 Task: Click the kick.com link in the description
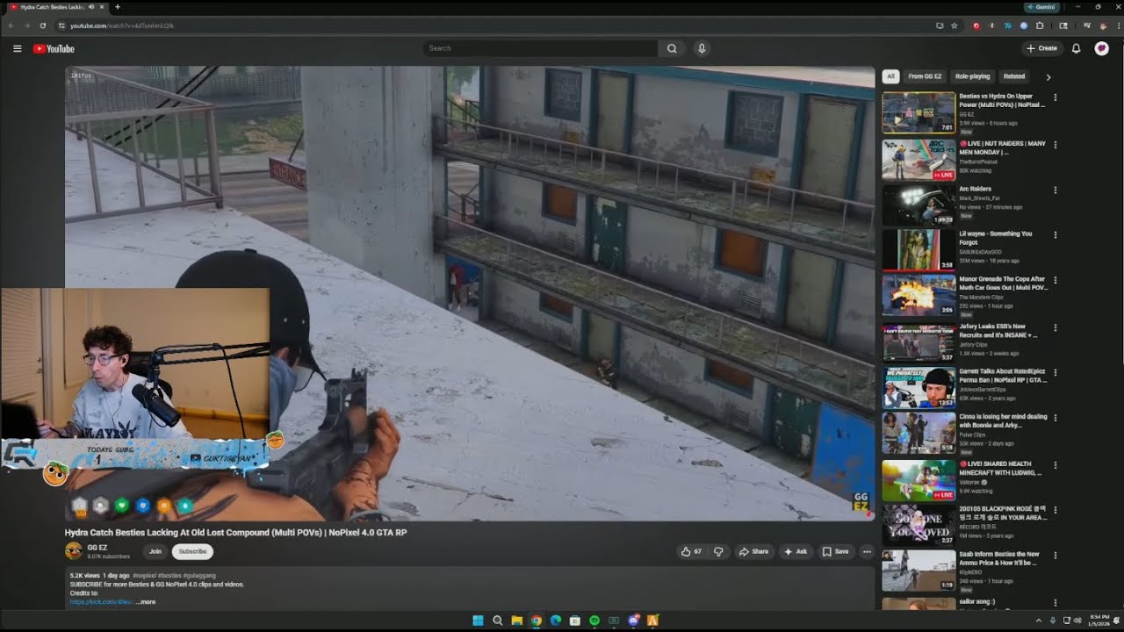pyautogui.click(x=102, y=602)
